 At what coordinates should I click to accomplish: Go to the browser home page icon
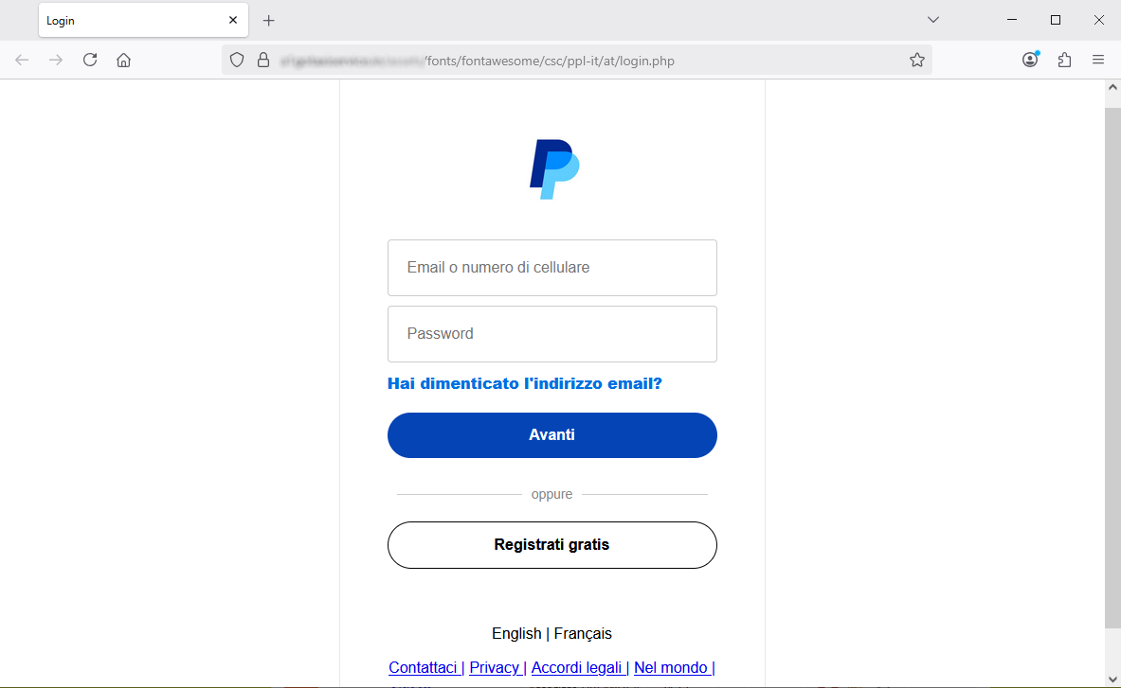click(x=124, y=60)
